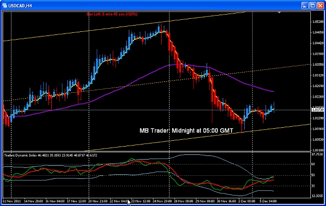Click the 'Bar Left: 8 min 45 sec' label
Image resolution: width=326 pixels, height=206 pixels.
[x=112, y=14]
